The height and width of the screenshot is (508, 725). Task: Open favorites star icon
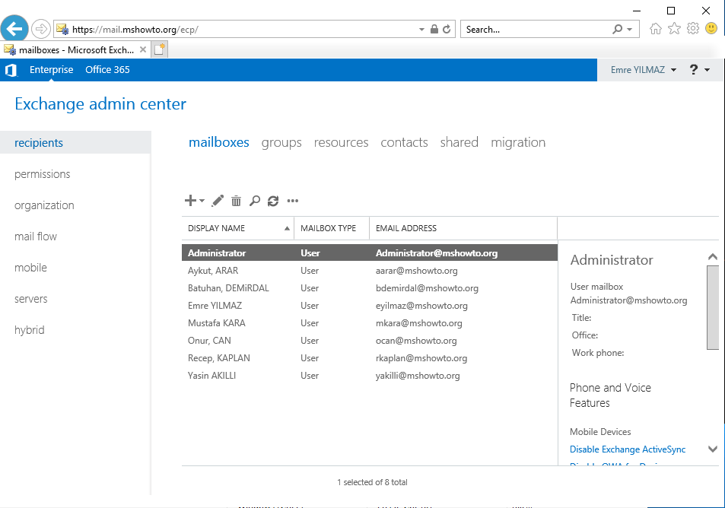[x=674, y=29]
